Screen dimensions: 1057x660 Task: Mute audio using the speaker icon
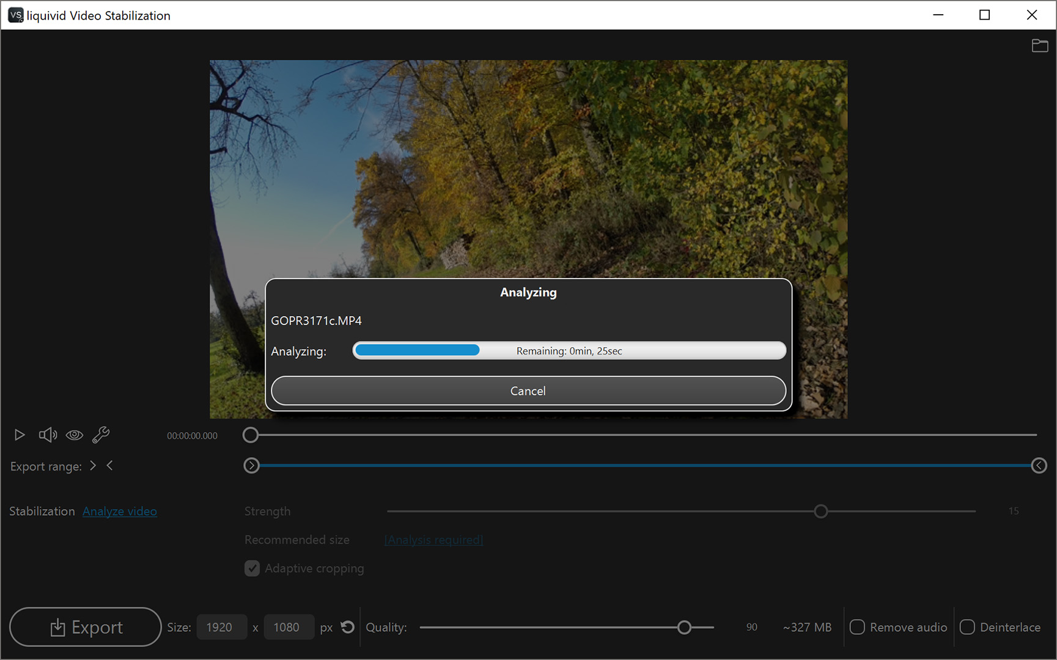point(47,435)
